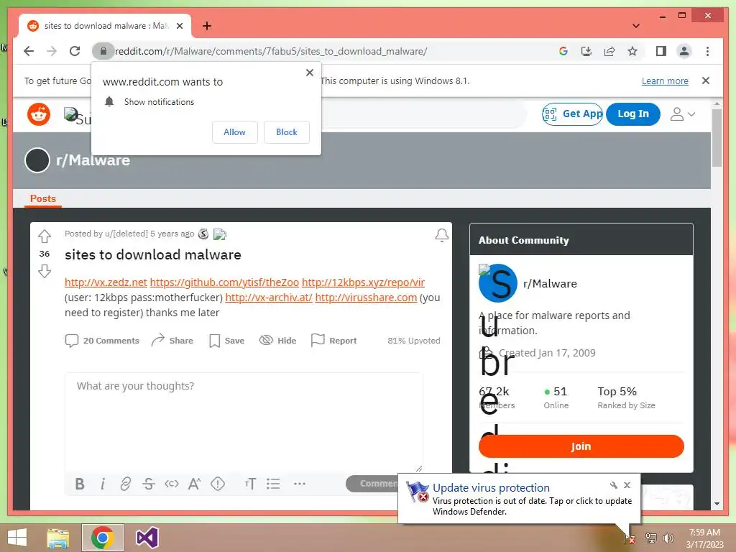Toggle inline code in comment editor
This screenshot has height=552, width=736.
(171, 484)
